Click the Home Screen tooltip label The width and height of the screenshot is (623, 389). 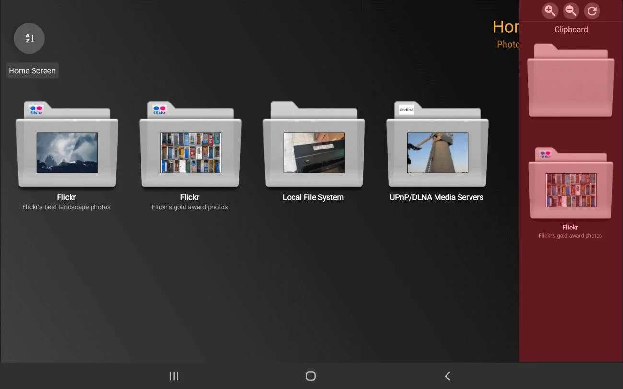point(32,70)
